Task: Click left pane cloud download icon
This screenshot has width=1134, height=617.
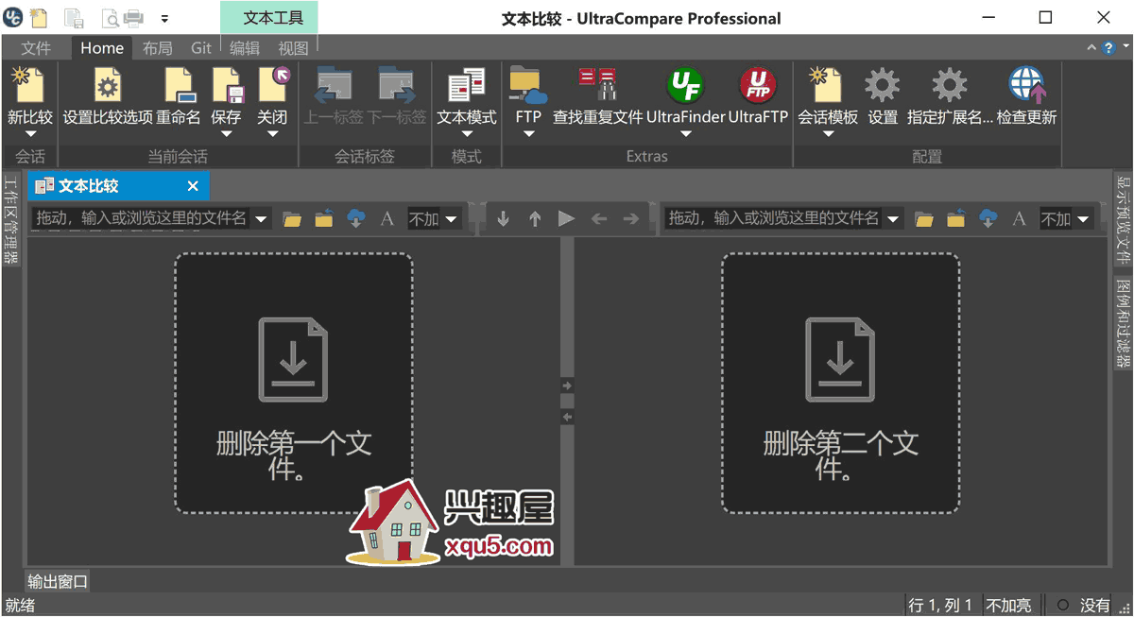Action: click(356, 219)
